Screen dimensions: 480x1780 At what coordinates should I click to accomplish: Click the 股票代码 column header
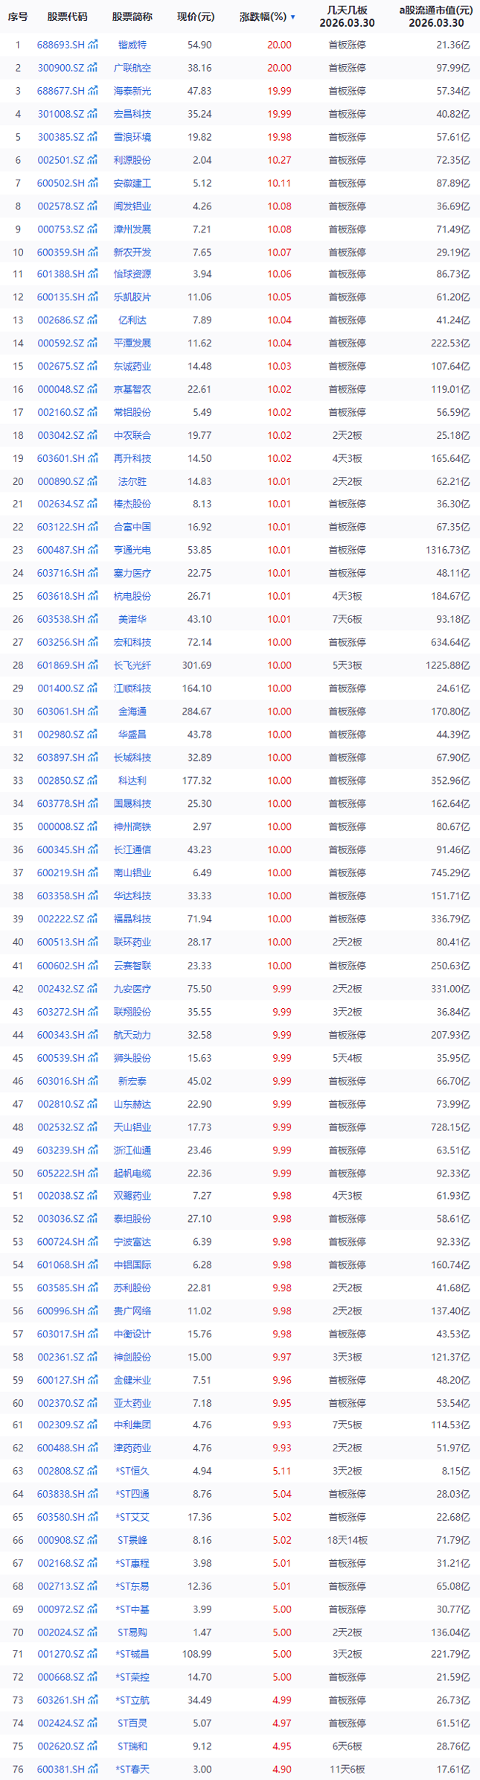pyautogui.click(x=67, y=17)
